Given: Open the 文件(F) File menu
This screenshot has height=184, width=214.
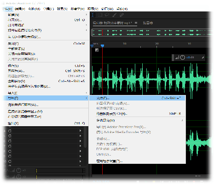Looking at the screenshot, I should (x=7, y=9).
